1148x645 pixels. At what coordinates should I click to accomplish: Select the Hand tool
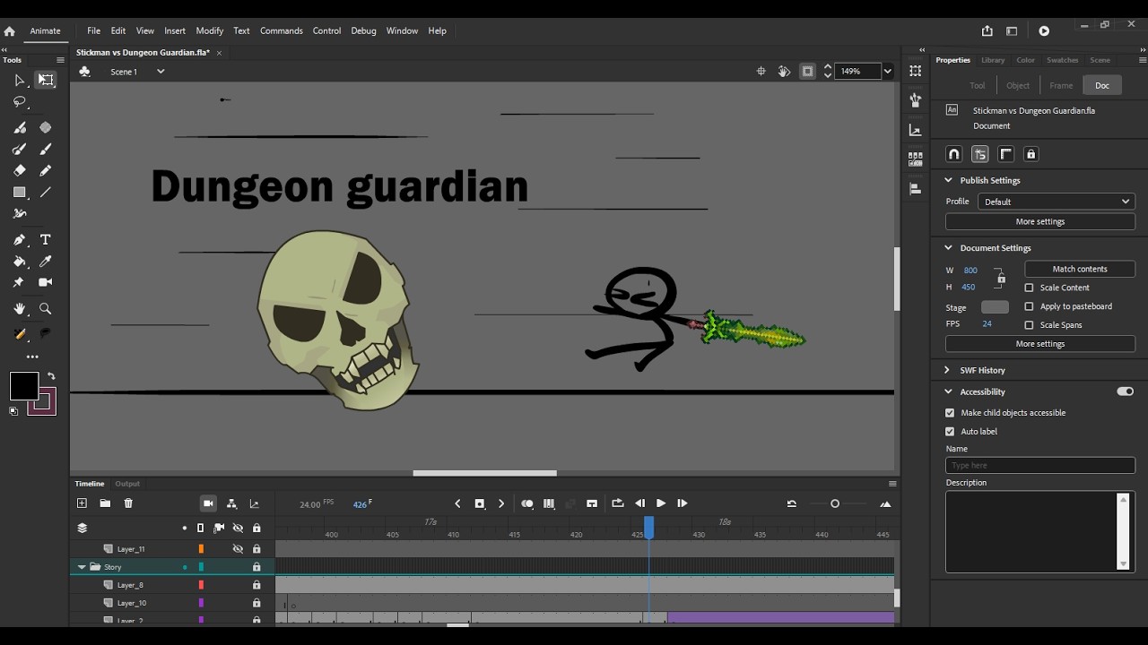20,309
